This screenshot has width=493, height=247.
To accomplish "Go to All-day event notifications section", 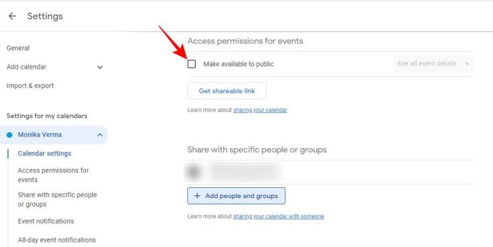I will tap(57, 240).
